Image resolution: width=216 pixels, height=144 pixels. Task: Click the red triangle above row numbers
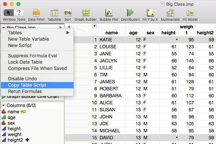click(94, 26)
